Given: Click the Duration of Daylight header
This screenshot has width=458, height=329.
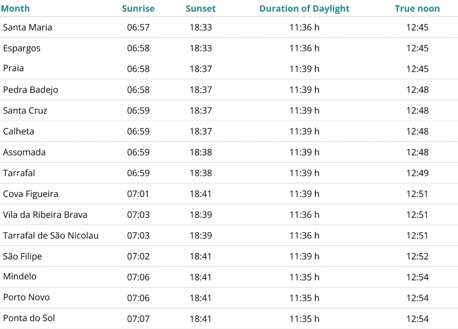Looking at the screenshot, I should coord(304,9).
